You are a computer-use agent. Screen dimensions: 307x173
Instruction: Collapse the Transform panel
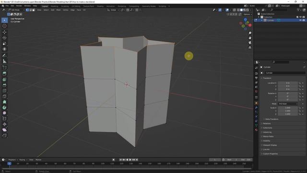[x=267, y=78]
